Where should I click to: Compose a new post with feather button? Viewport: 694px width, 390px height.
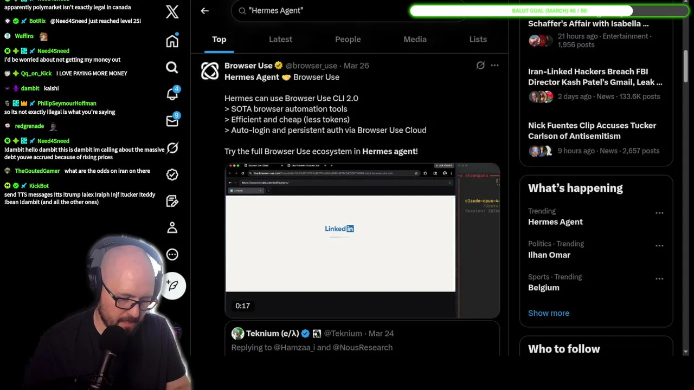pos(173,285)
